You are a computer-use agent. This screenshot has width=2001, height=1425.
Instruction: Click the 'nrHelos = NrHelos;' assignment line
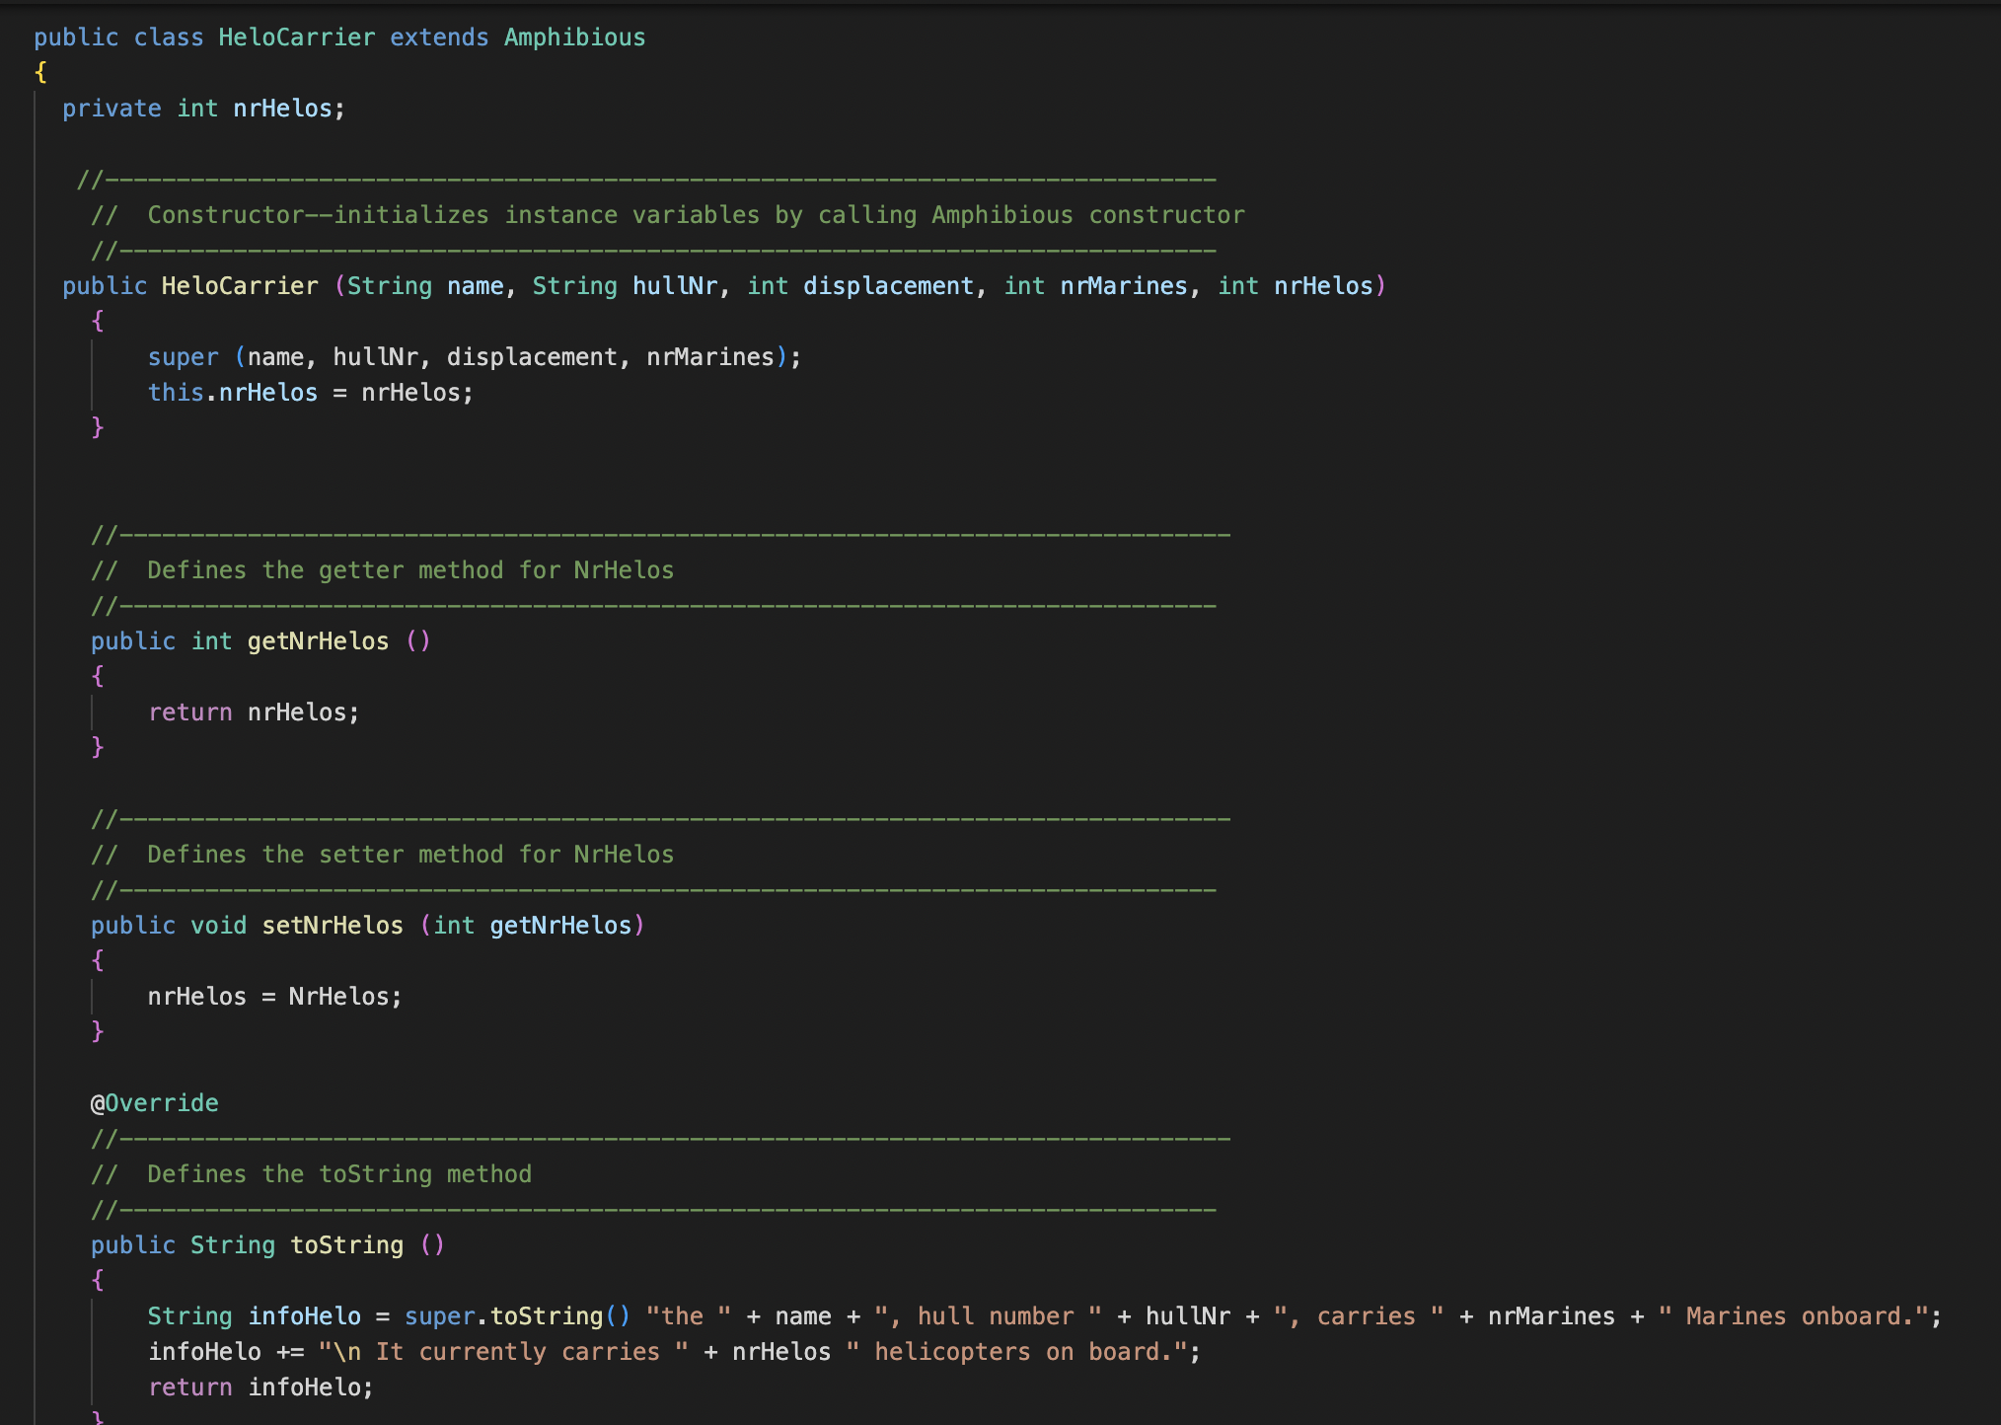click(275, 997)
